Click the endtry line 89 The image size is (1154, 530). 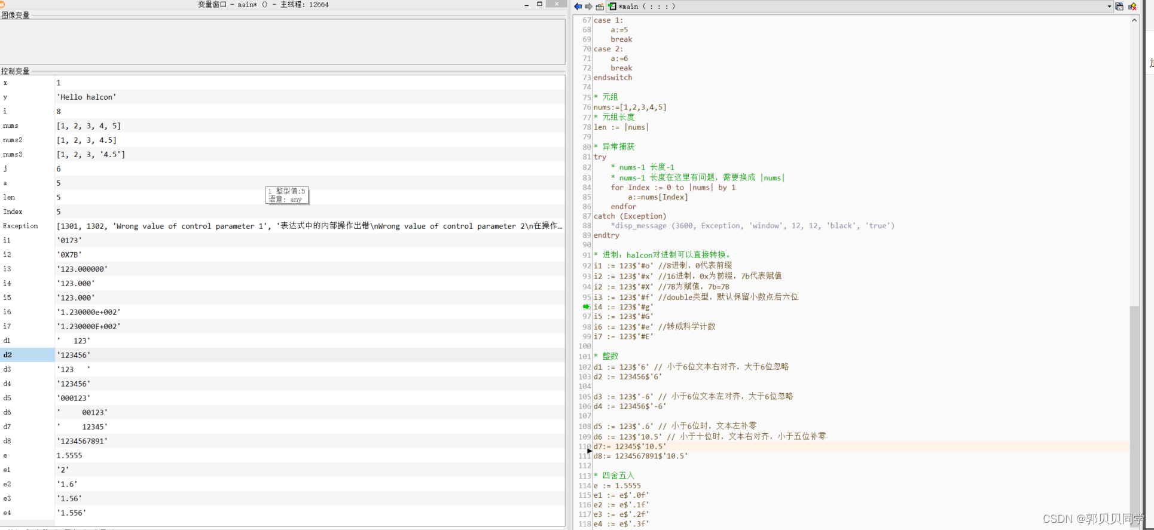606,235
